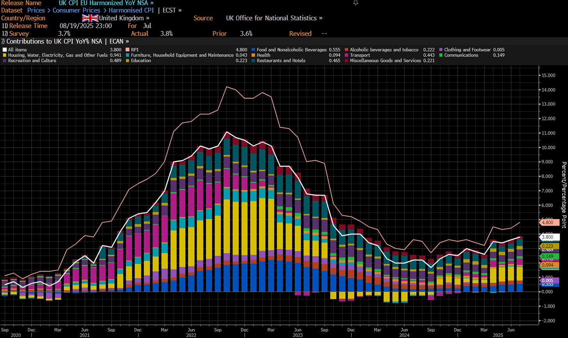Expand the United Kingdom country selector

[x=124, y=18]
